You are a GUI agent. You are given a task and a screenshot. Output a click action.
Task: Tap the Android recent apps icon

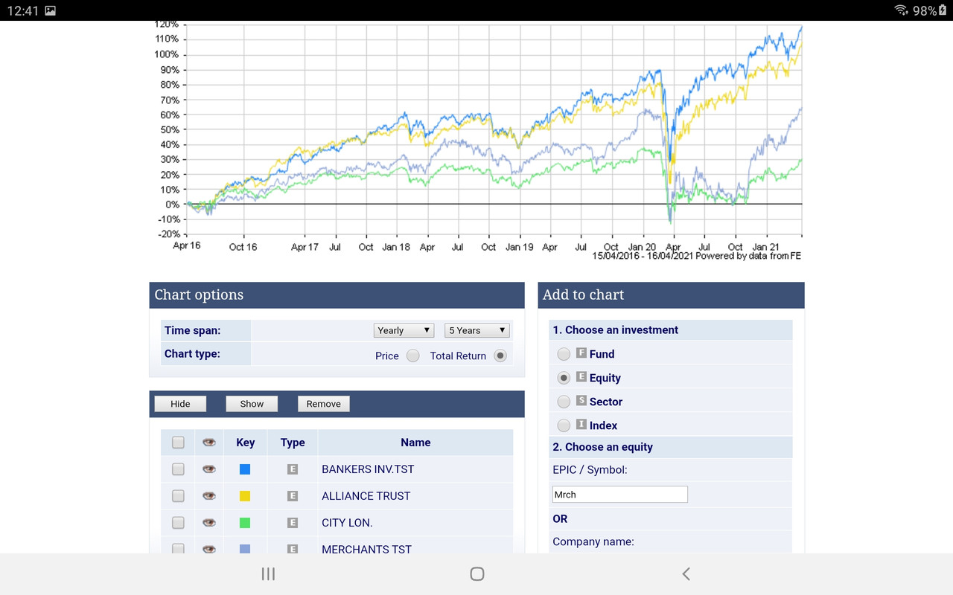point(269,573)
